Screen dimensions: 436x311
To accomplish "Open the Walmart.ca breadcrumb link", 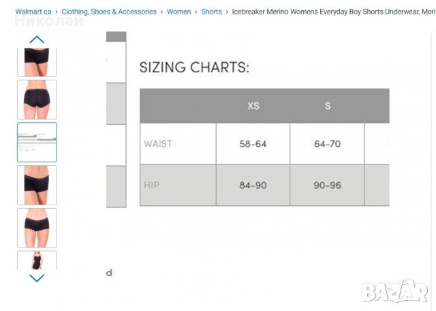I will pyautogui.click(x=33, y=12).
